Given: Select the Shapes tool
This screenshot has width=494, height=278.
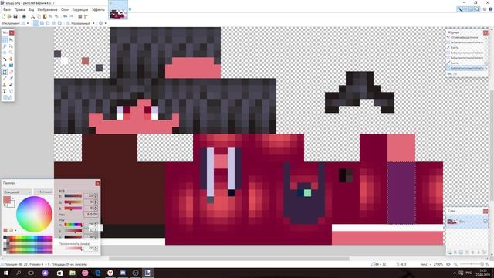Looking at the screenshot, I should 8,98.
